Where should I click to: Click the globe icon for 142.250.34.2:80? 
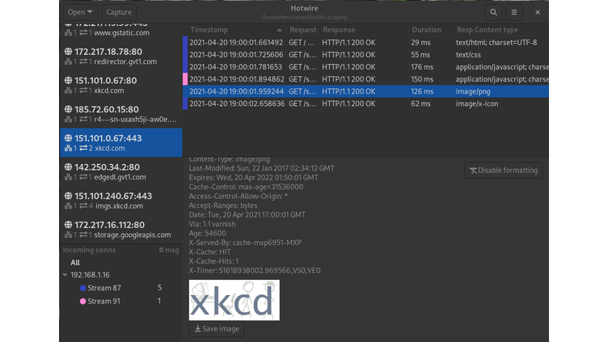tap(68, 167)
